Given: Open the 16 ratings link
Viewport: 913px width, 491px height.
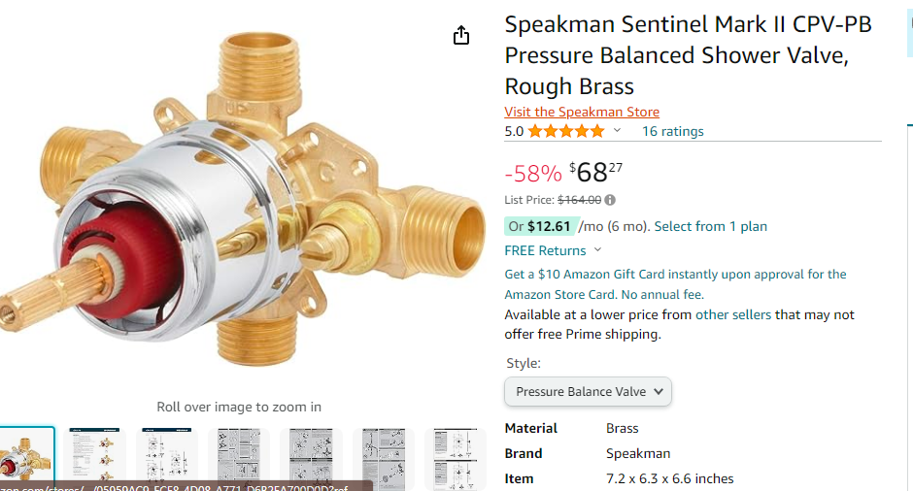Looking at the screenshot, I should [x=672, y=131].
